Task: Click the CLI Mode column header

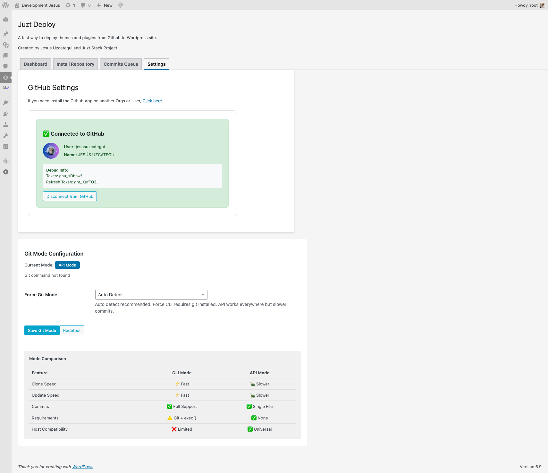Action: pyautogui.click(x=182, y=373)
